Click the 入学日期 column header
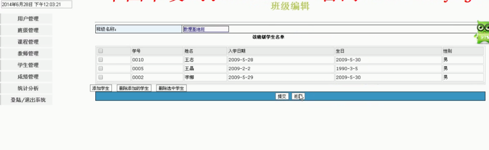Image resolution: width=489 pixels, height=150 pixels. pos(281,51)
